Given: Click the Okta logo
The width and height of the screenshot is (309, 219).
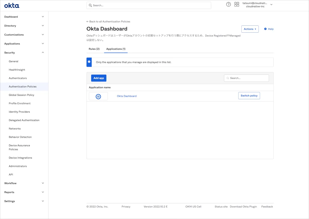Looking at the screenshot, I should pos(12,5).
